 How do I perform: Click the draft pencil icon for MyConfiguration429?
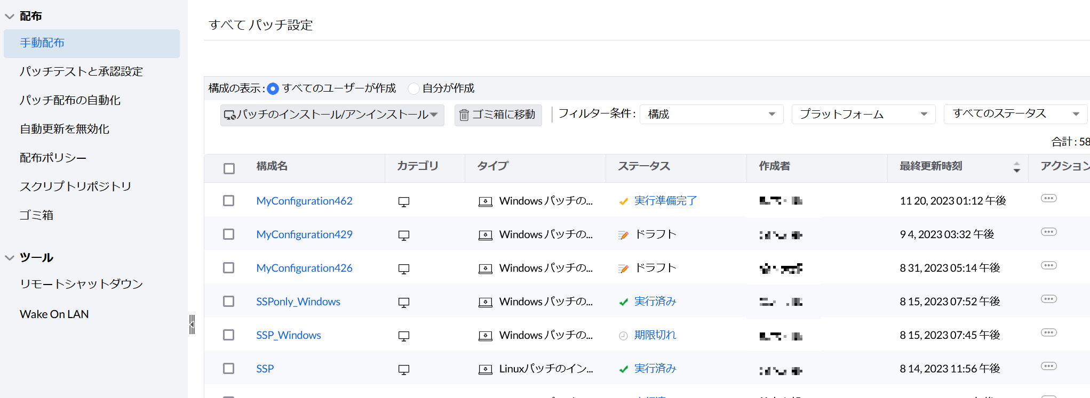coord(623,235)
